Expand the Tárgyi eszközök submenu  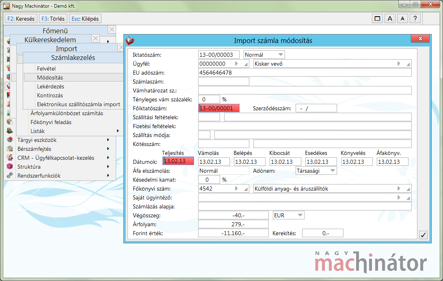[x=108, y=139]
